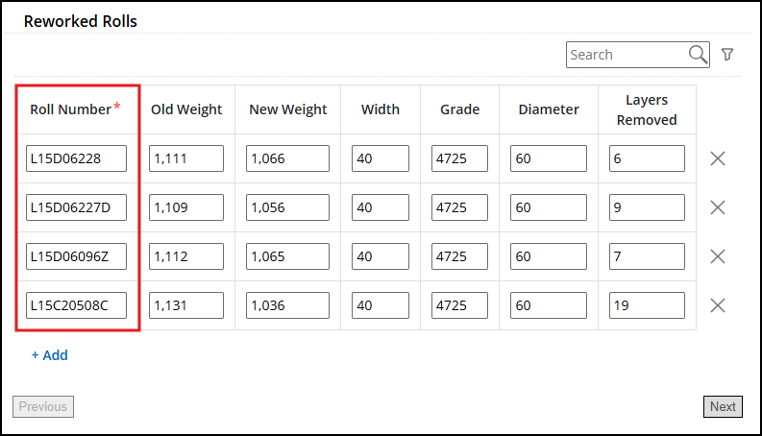This screenshot has width=762, height=436.
Task: Click Layers Removed field showing 19
Action: 647,305
